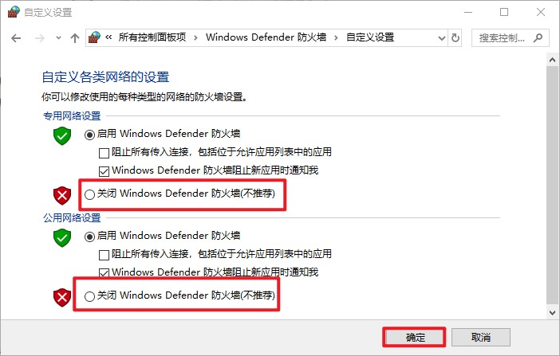The height and width of the screenshot is (356, 560).
Task: Go back with the left arrow
Action: pos(16,37)
